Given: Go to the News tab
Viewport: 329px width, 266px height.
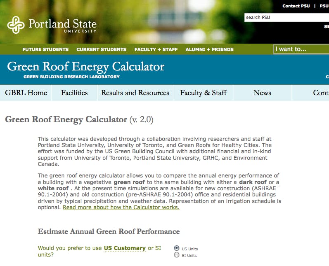Looking at the screenshot, I should pos(262,93).
